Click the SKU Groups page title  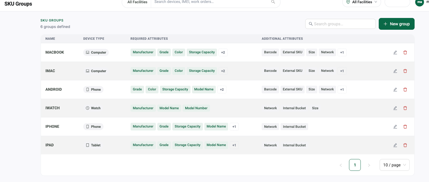pos(18,4)
